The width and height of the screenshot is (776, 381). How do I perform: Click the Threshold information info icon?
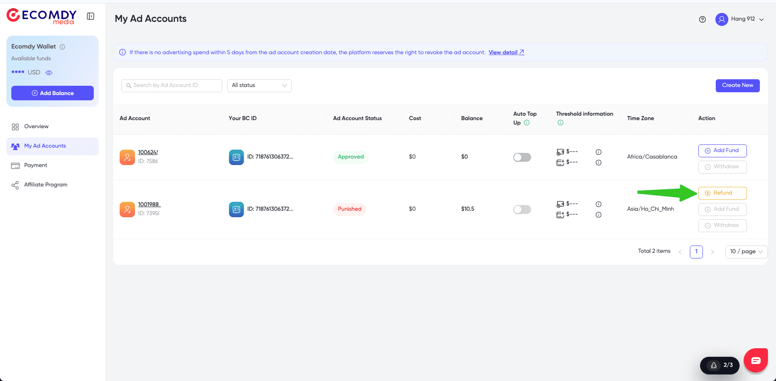click(x=561, y=123)
